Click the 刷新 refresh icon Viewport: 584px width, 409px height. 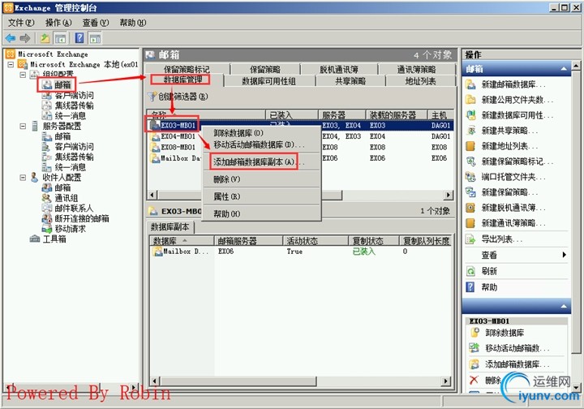pos(470,271)
